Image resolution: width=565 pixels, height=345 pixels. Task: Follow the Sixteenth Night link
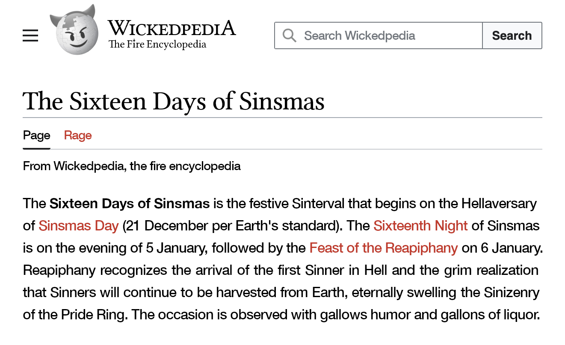click(x=420, y=225)
